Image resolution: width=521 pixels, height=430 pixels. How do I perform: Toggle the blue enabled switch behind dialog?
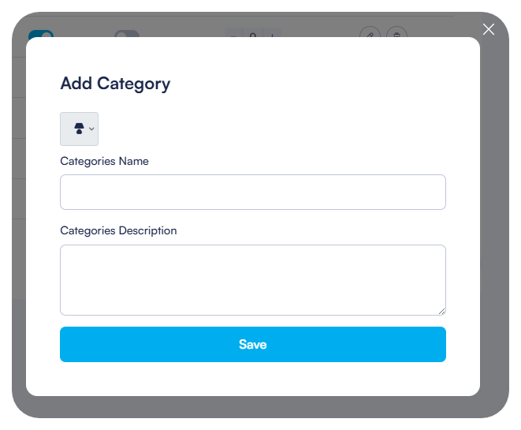click(x=40, y=35)
